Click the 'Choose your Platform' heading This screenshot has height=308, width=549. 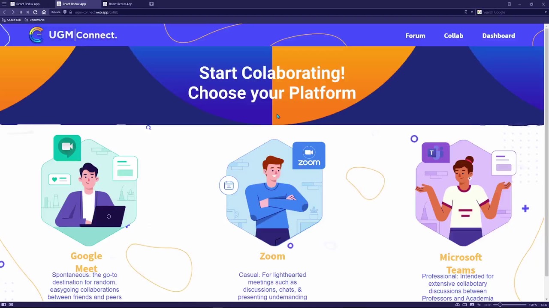click(x=272, y=93)
